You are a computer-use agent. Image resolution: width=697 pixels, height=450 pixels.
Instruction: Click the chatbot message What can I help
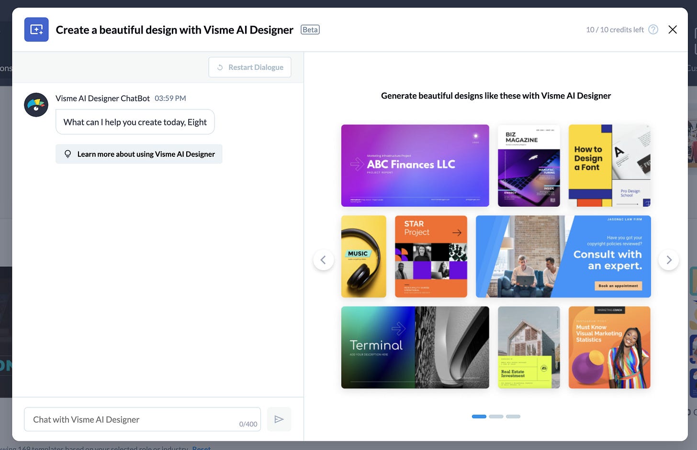(135, 122)
